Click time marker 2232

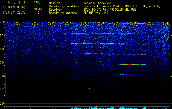(35, 23)
